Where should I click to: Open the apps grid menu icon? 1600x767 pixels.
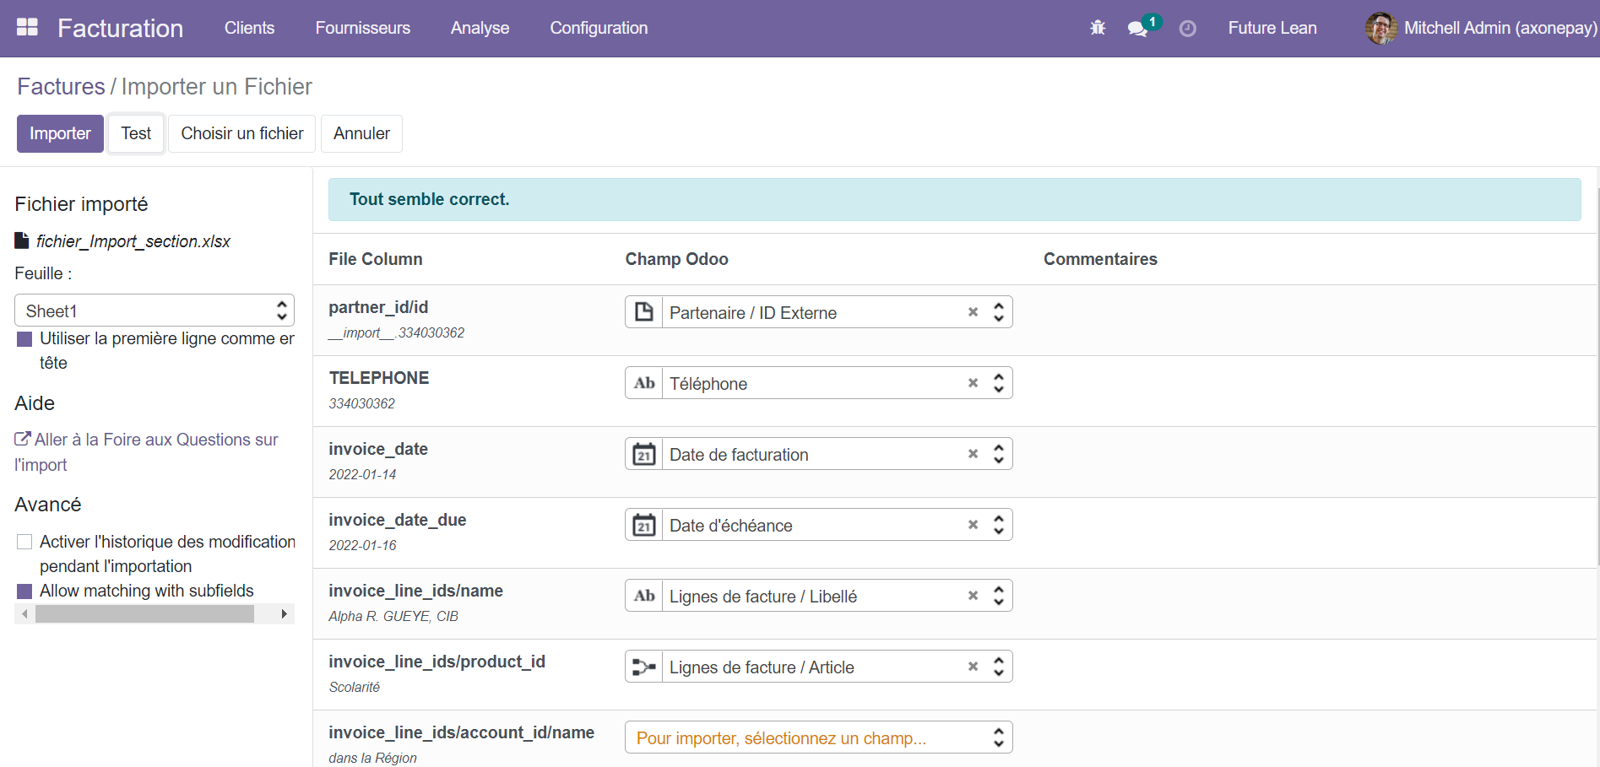[27, 28]
